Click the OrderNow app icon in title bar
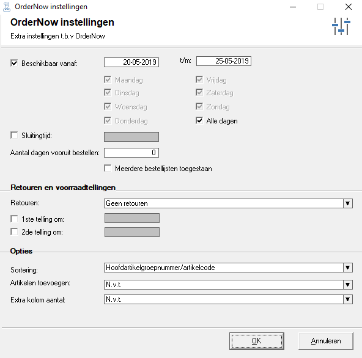This screenshot has width=362, height=358. point(7,7)
